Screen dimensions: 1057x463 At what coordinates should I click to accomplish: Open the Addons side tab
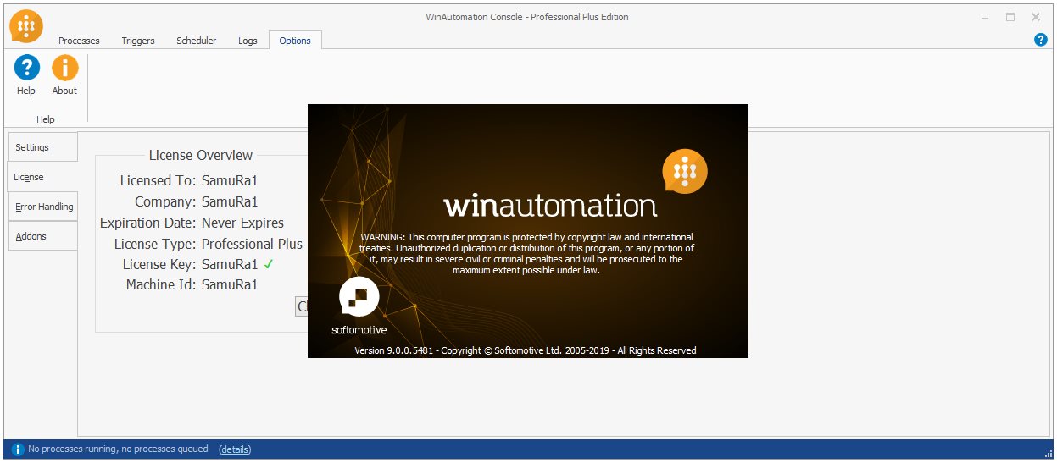pyautogui.click(x=42, y=236)
